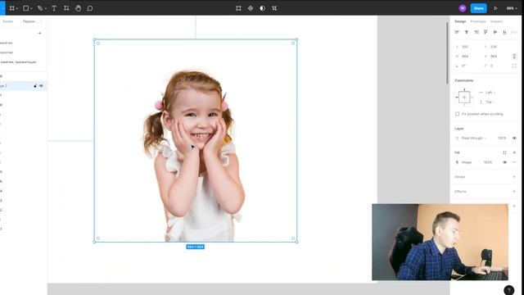The image size is (524, 295).
Task: Open the Pass through blend mode dropdown
Action: coord(473,138)
